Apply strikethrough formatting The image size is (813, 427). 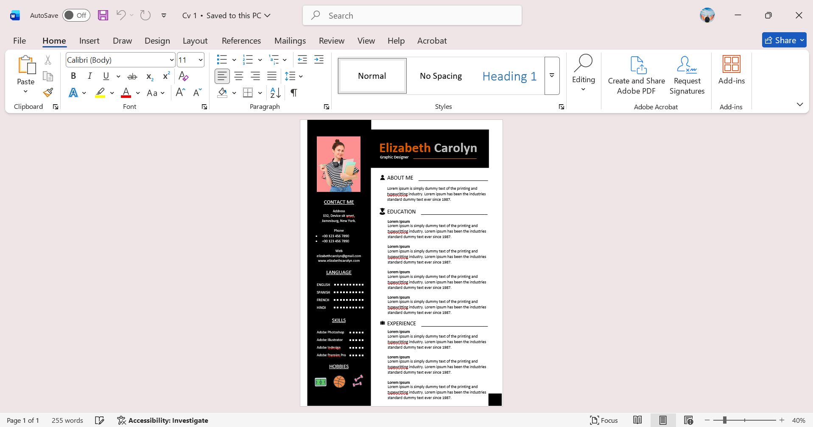[x=132, y=76]
